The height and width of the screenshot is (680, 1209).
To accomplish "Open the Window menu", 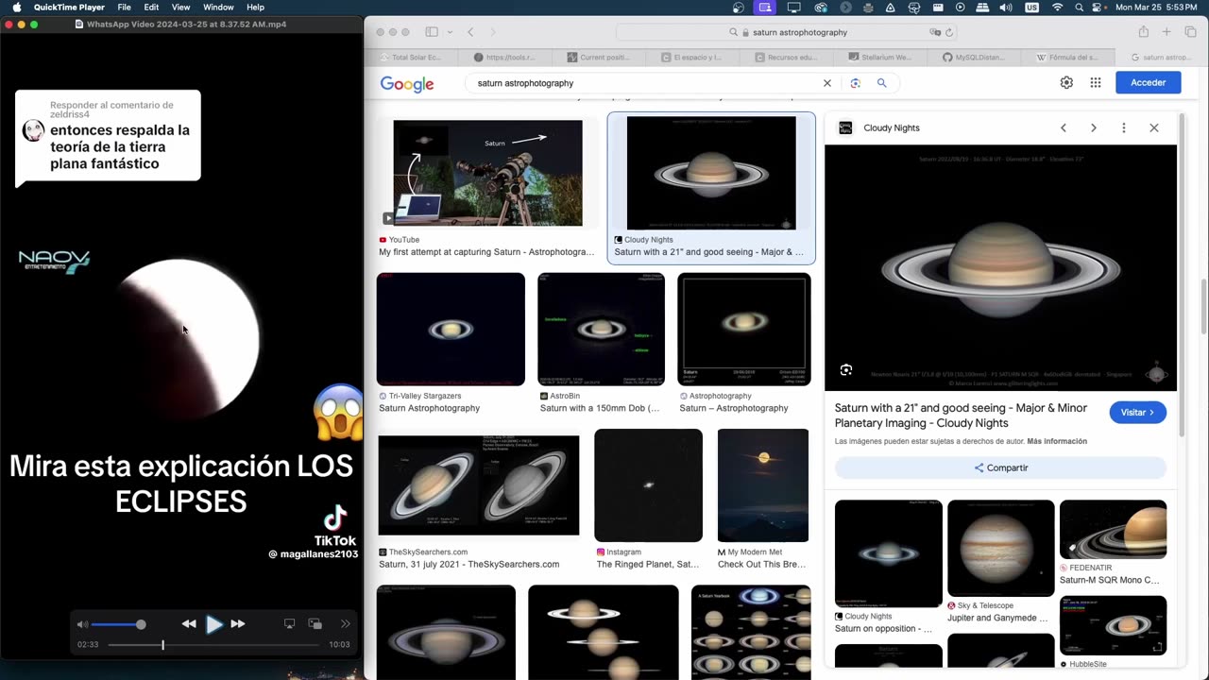I will click(218, 7).
